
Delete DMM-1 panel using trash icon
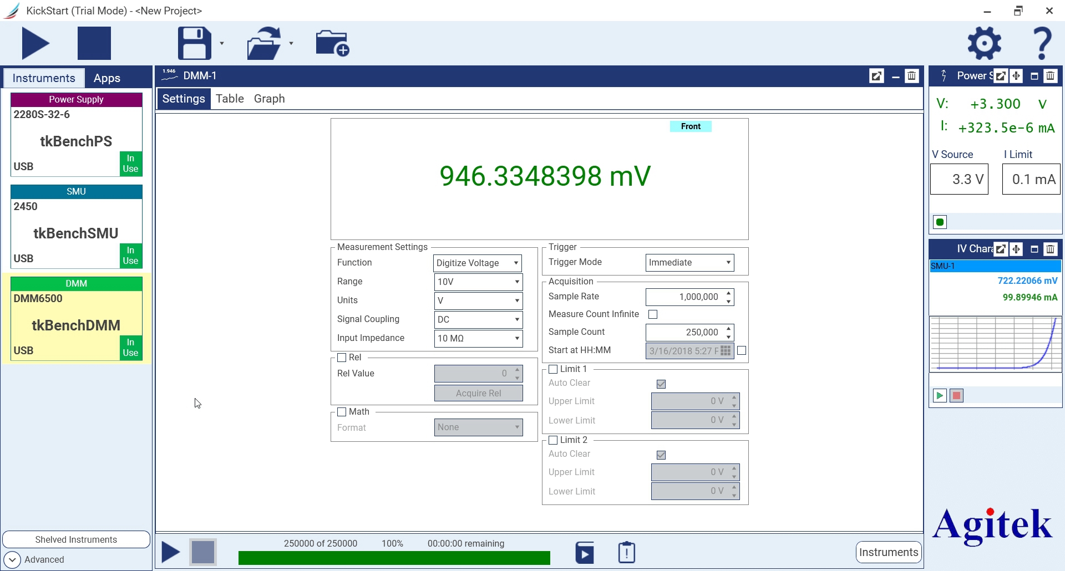911,76
